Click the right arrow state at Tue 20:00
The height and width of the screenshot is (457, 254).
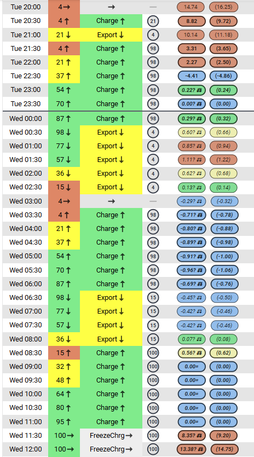click(111, 7)
